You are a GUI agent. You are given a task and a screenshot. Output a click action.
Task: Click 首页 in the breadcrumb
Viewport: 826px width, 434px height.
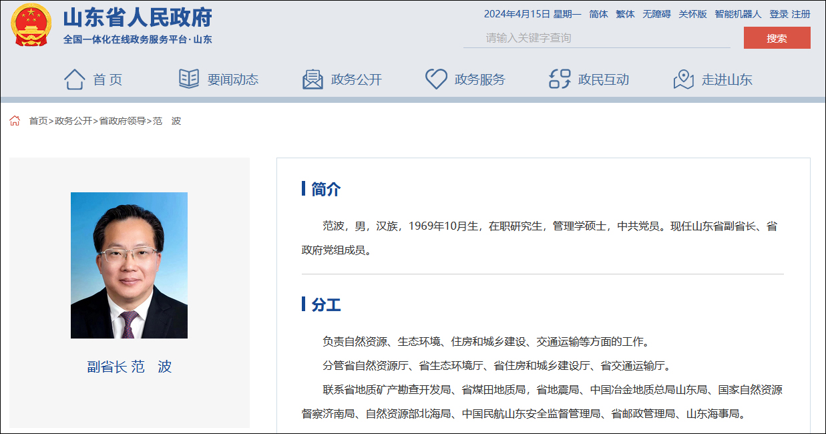point(38,121)
